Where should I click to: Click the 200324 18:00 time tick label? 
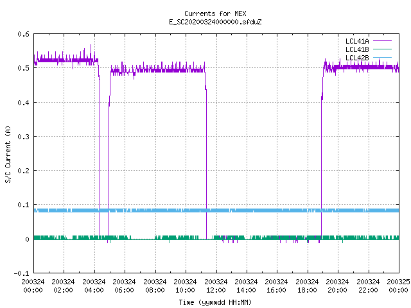point(307,286)
